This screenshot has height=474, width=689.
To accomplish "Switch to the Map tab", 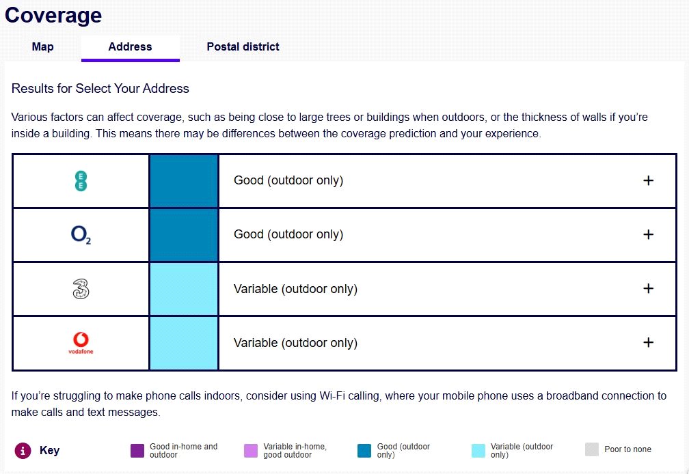I will pos(42,47).
